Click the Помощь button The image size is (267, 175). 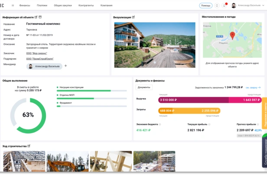[206, 6]
